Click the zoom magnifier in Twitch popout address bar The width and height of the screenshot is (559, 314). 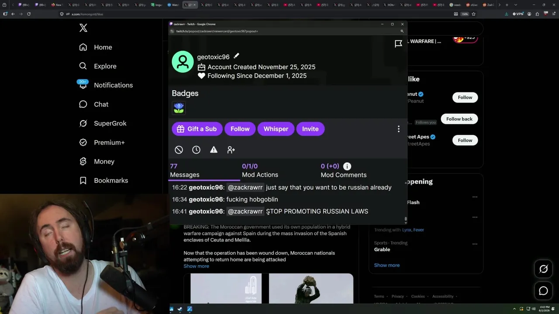402,31
